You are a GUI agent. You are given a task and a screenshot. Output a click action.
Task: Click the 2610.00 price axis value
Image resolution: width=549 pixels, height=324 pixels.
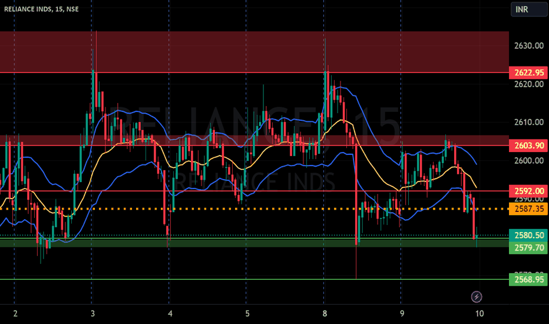[529, 123]
